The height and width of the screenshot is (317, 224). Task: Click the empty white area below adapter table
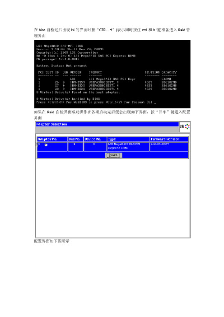coord(112,198)
